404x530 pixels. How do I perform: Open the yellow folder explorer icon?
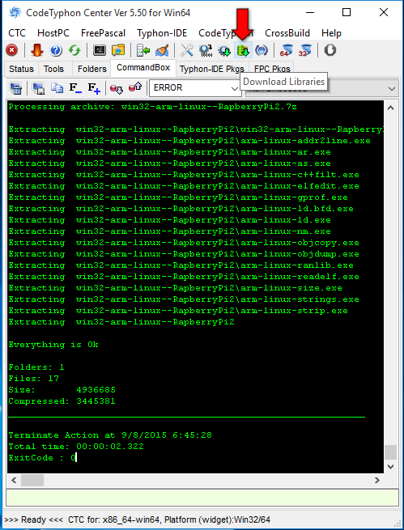(118, 50)
